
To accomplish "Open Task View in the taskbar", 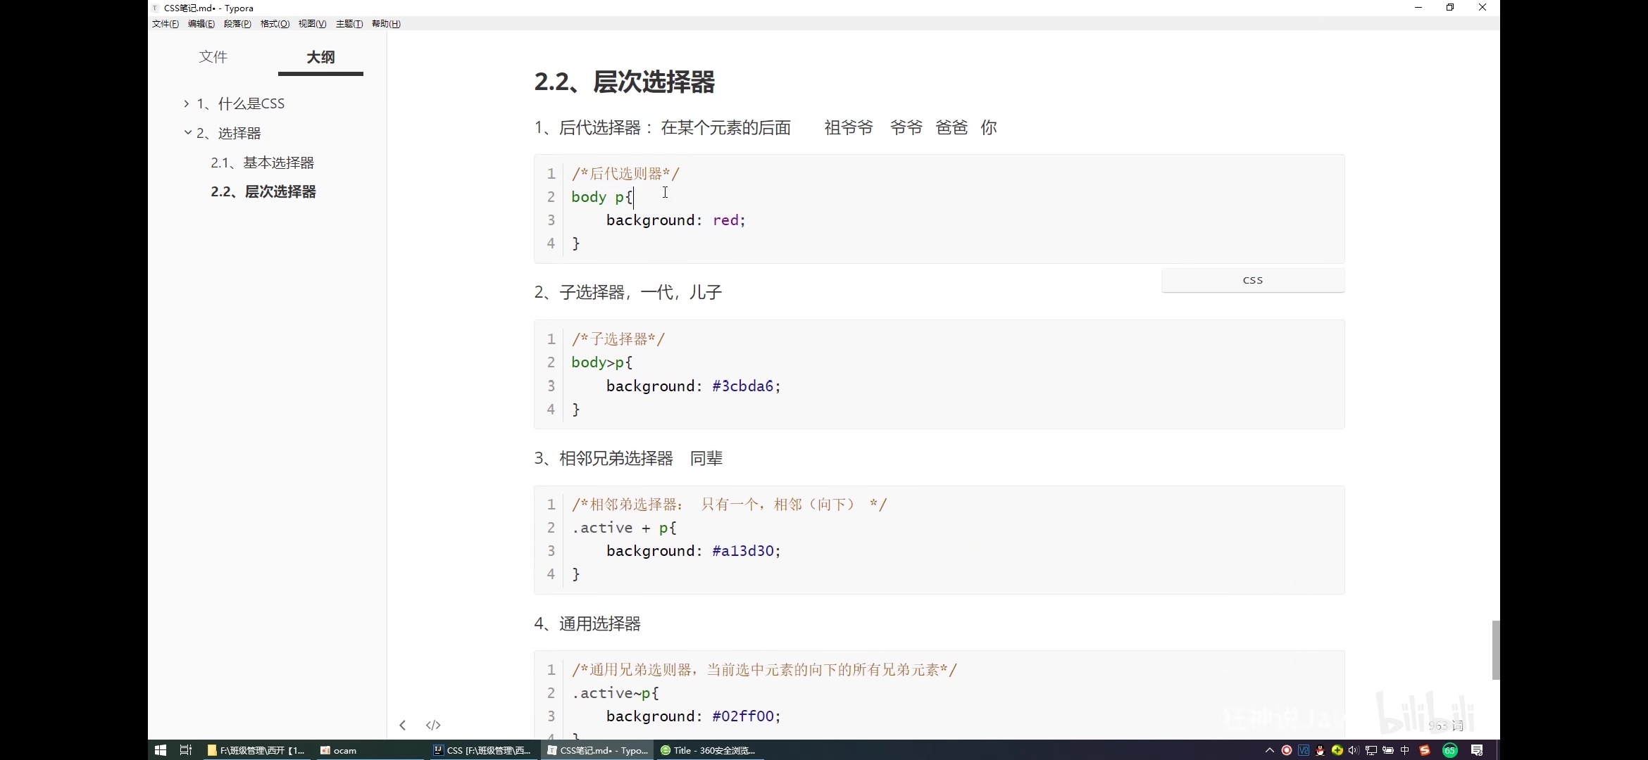I will [x=186, y=750].
